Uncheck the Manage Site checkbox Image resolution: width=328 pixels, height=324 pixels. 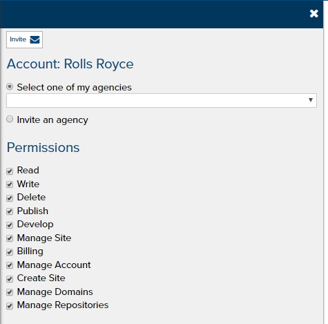(10, 238)
